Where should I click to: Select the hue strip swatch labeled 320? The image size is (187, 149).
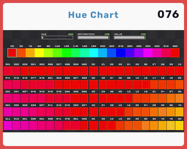[x=157, y=53]
